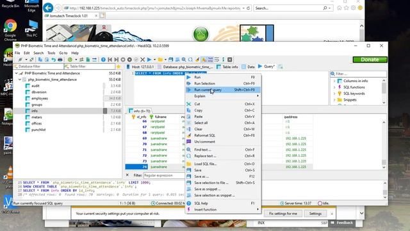
Task: Click the green refresh toolbar icon
Action: (x=70, y=60)
